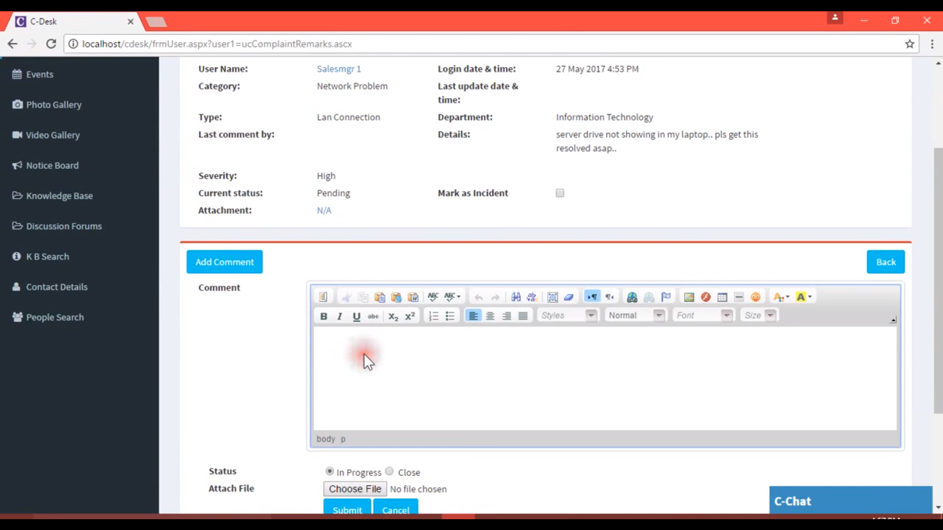The image size is (943, 530).
Task: Run the spell checker
Action: (433, 297)
